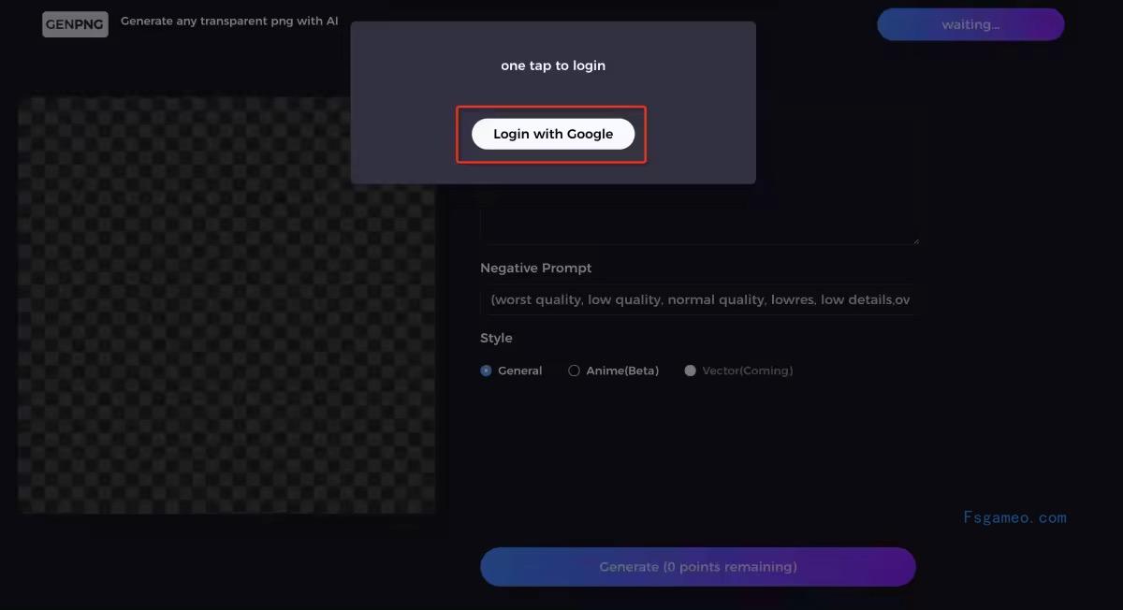
Task: Click the Style section label
Action: pyautogui.click(x=496, y=338)
